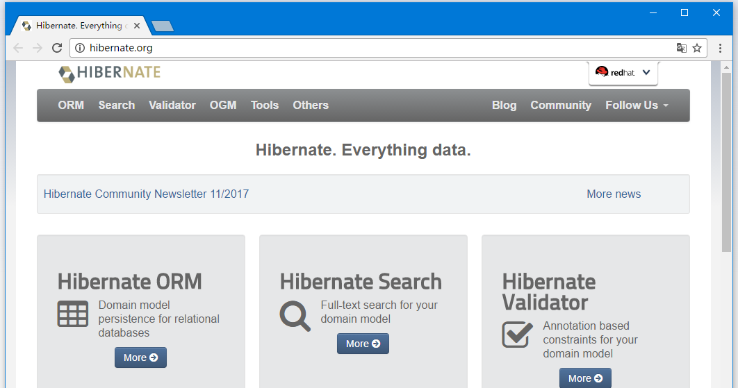Click More button under Hibernate ORM

click(x=141, y=357)
